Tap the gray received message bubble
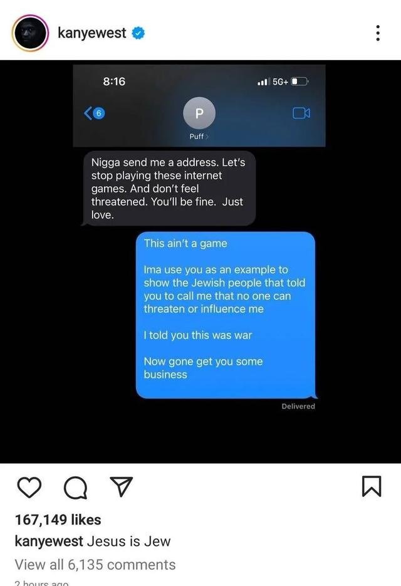The height and width of the screenshot is (586, 401). (x=169, y=189)
